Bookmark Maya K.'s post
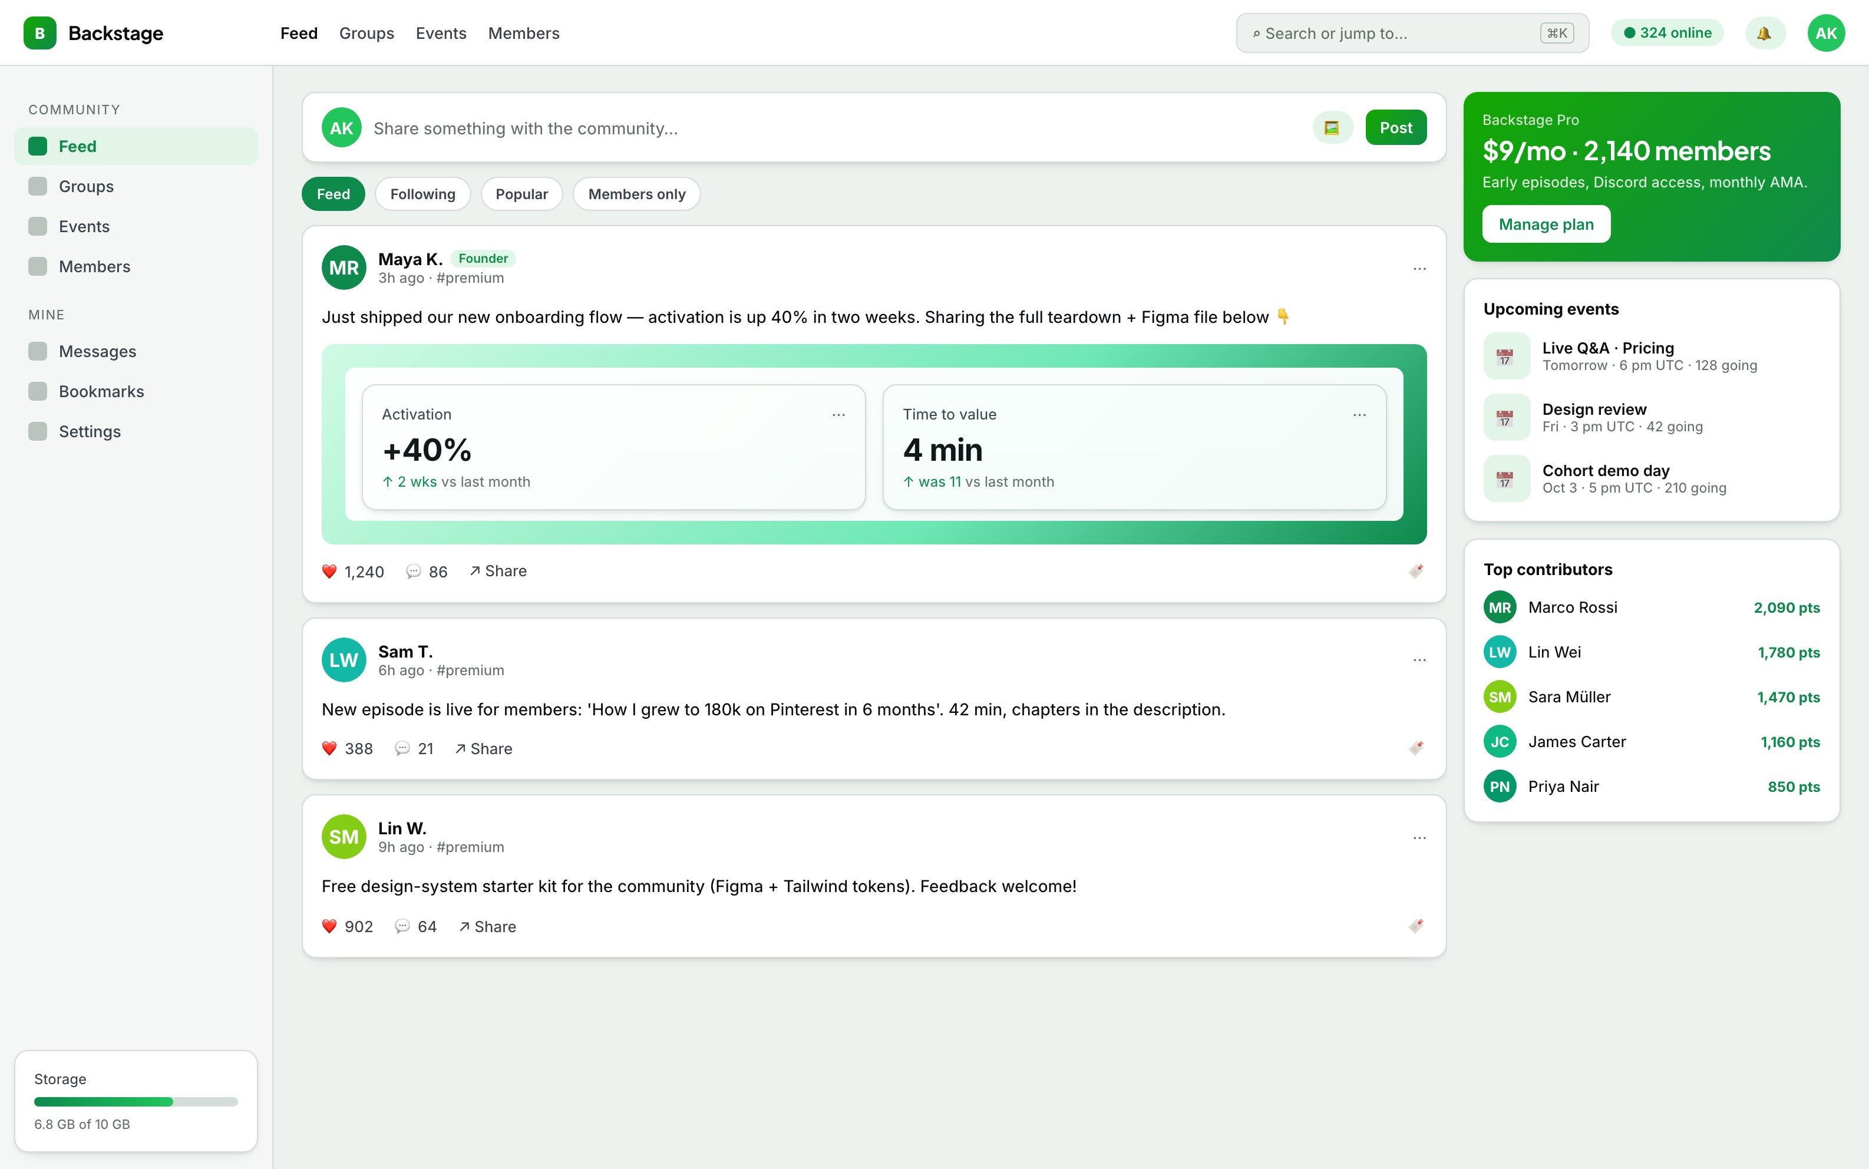The image size is (1869, 1169). click(1416, 570)
